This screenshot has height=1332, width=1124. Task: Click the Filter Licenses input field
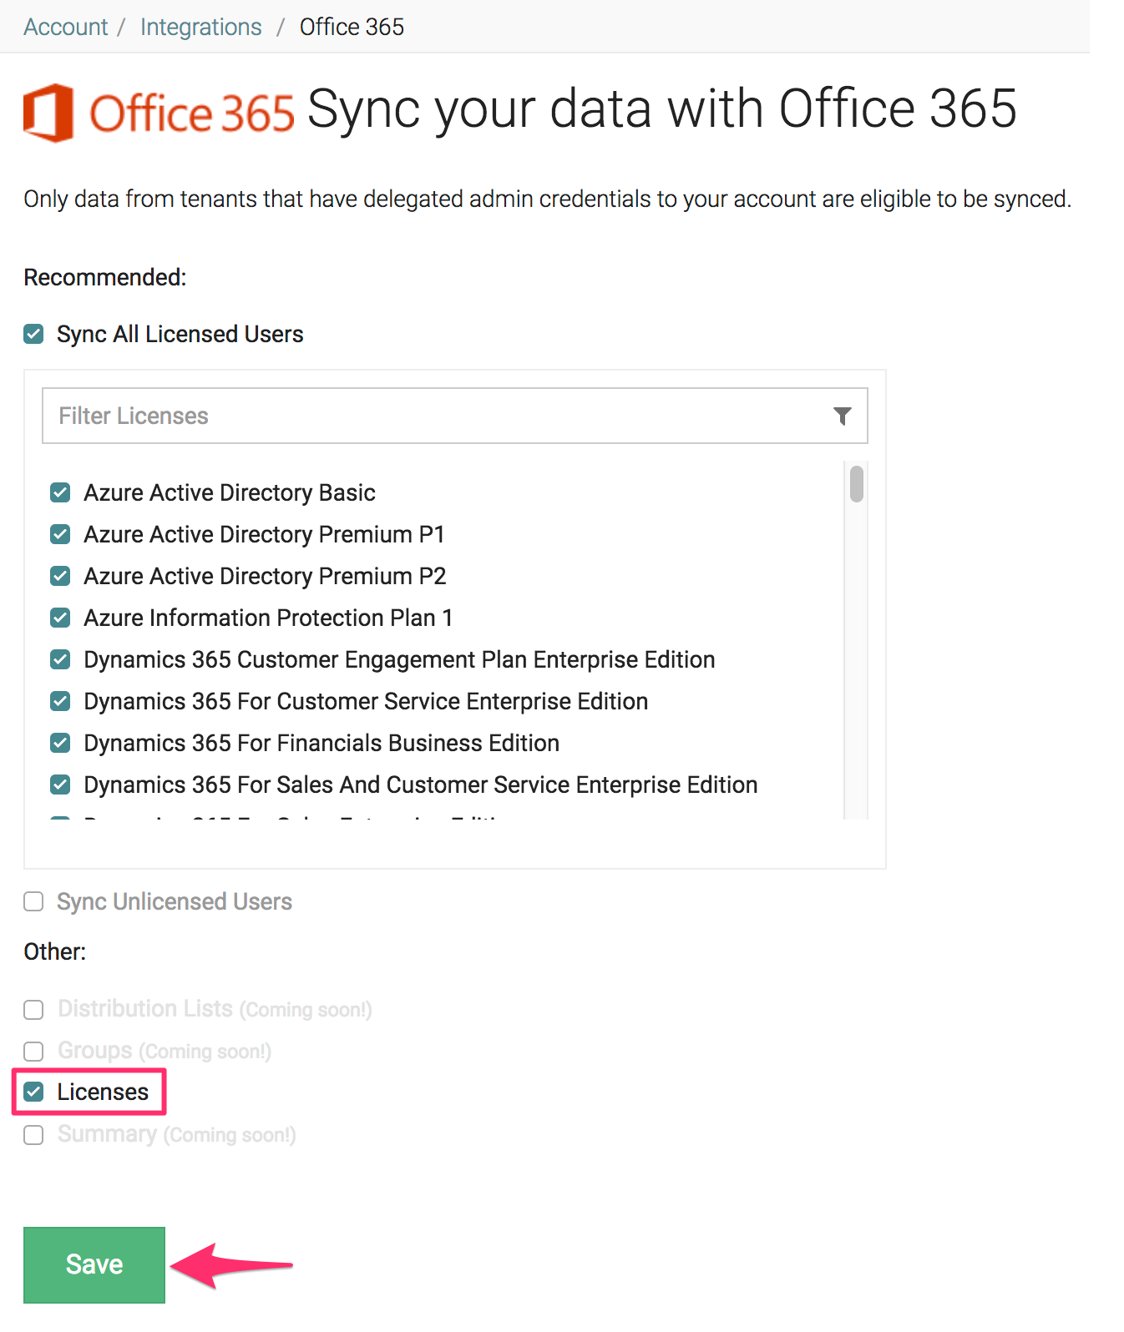[x=455, y=416]
